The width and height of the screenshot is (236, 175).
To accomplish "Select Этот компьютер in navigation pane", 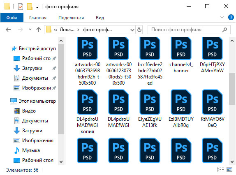I will click(33, 101).
